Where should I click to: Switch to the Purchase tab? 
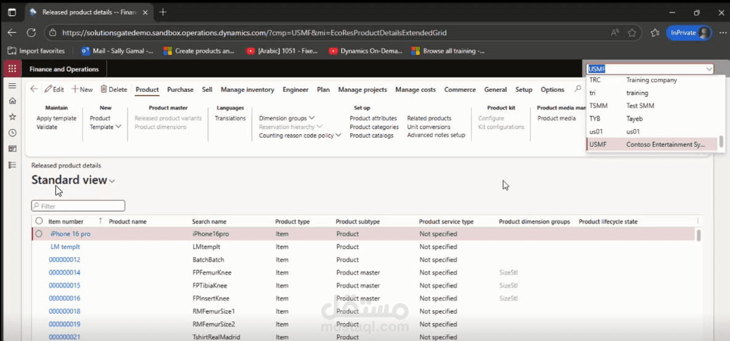click(180, 89)
